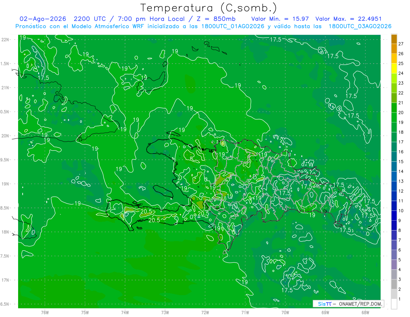
Task: Click the "7:00 pm Hora Local" text
Action: (151, 19)
